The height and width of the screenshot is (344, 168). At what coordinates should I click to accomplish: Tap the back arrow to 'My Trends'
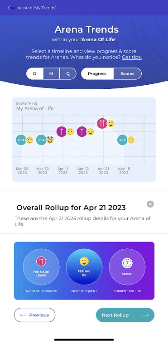[11, 8]
